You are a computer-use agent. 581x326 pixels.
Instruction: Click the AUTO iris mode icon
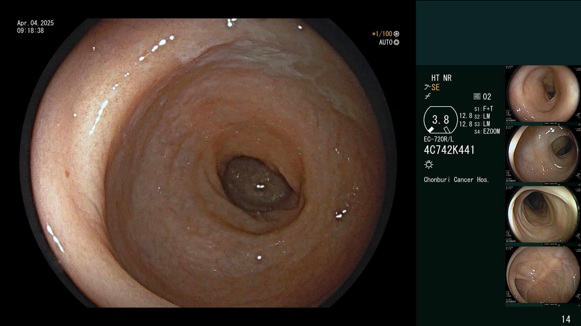pyautogui.click(x=396, y=43)
